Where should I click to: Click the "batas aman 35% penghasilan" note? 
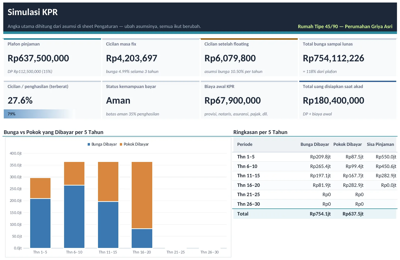pyautogui.click(x=132, y=114)
